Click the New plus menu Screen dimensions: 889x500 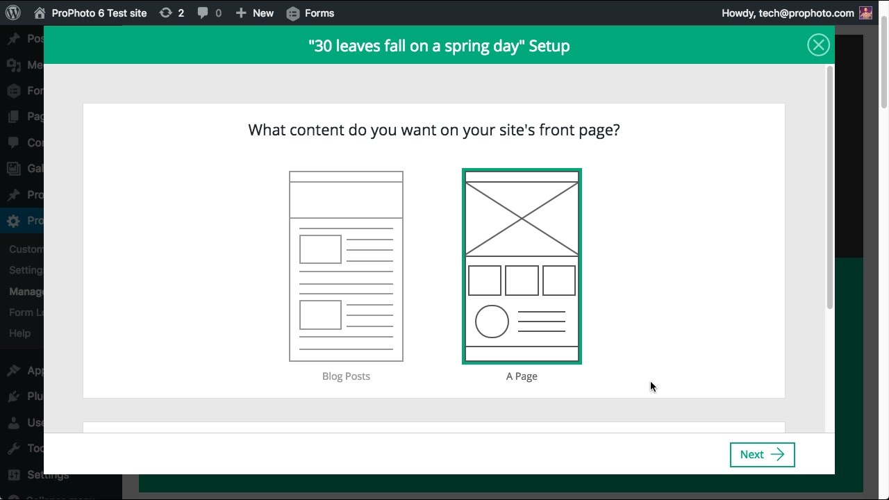254,12
